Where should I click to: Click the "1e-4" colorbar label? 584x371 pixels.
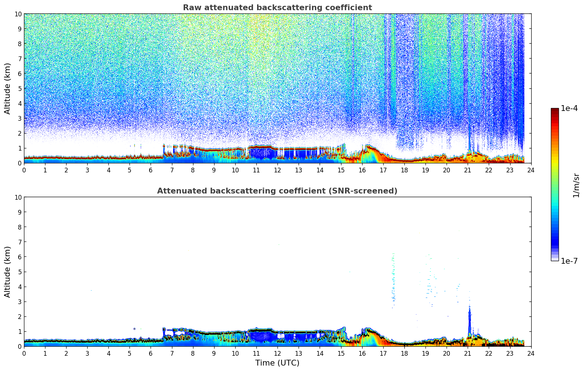569,108
